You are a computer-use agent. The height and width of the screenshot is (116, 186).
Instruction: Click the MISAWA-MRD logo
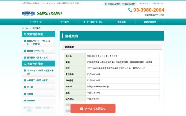click(29, 13)
